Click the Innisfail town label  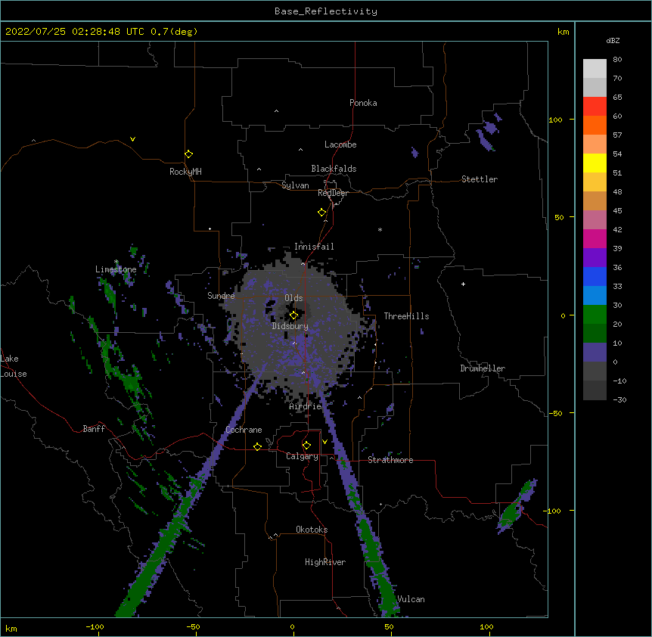tap(314, 247)
